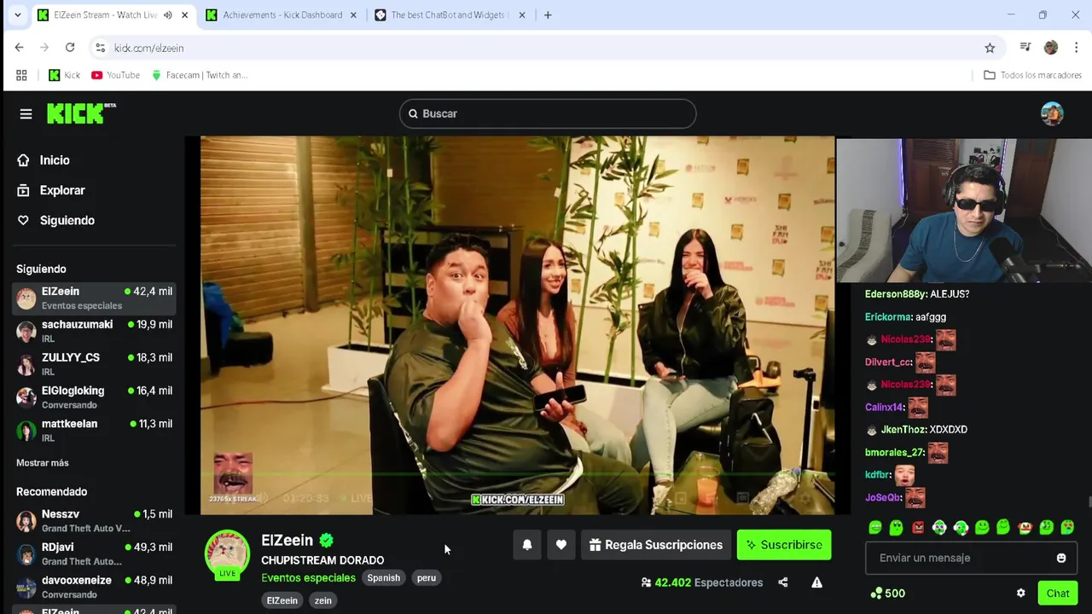Image resolution: width=1092 pixels, height=614 pixels.
Task: Open the Facecam bookmark
Action: pyautogui.click(x=200, y=75)
